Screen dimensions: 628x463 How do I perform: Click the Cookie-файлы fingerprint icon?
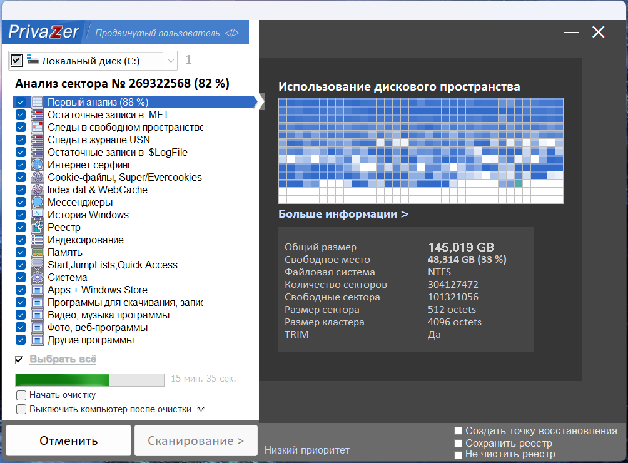click(38, 177)
